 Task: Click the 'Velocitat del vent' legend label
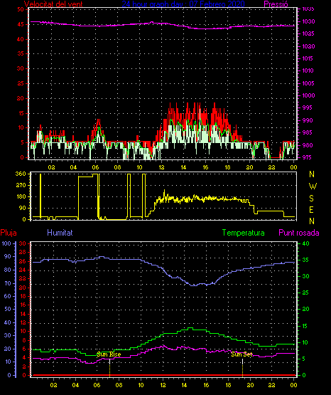tap(53, 4)
